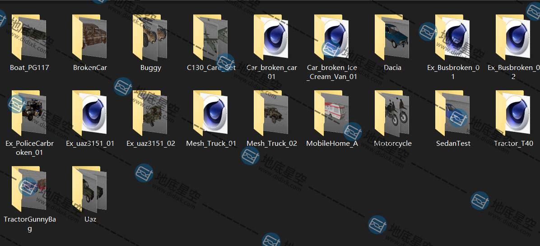Click the Uaz name text

[x=90, y=219]
